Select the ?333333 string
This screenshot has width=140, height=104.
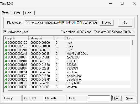(x=72, y=68)
